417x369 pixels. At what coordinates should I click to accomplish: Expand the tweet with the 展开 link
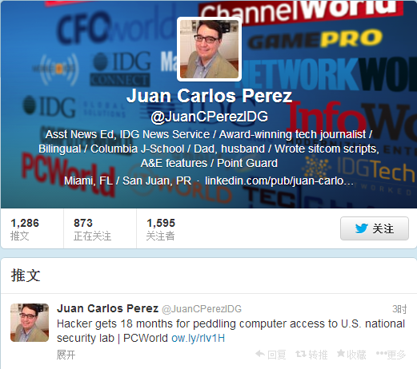(66, 355)
